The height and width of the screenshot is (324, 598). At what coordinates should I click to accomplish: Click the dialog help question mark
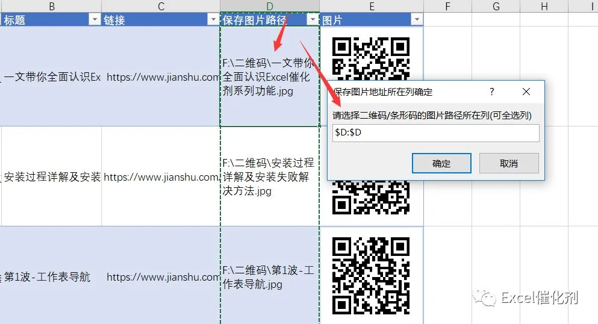tap(492, 92)
